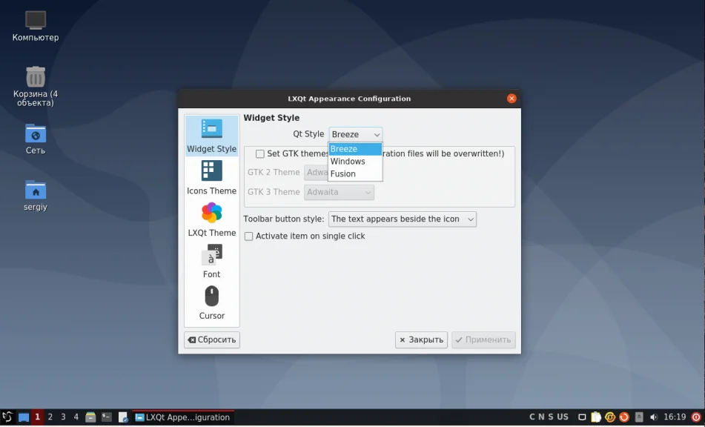Collapse the Qt Style Breeze combo box
The height and width of the screenshot is (427, 705).
pyautogui.click(x=356, y=134)
